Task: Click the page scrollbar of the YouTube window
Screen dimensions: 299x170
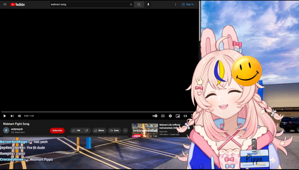Action: [x=200, y=21]
